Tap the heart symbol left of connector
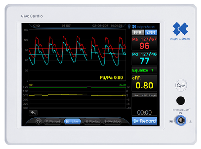 point(171,122)
